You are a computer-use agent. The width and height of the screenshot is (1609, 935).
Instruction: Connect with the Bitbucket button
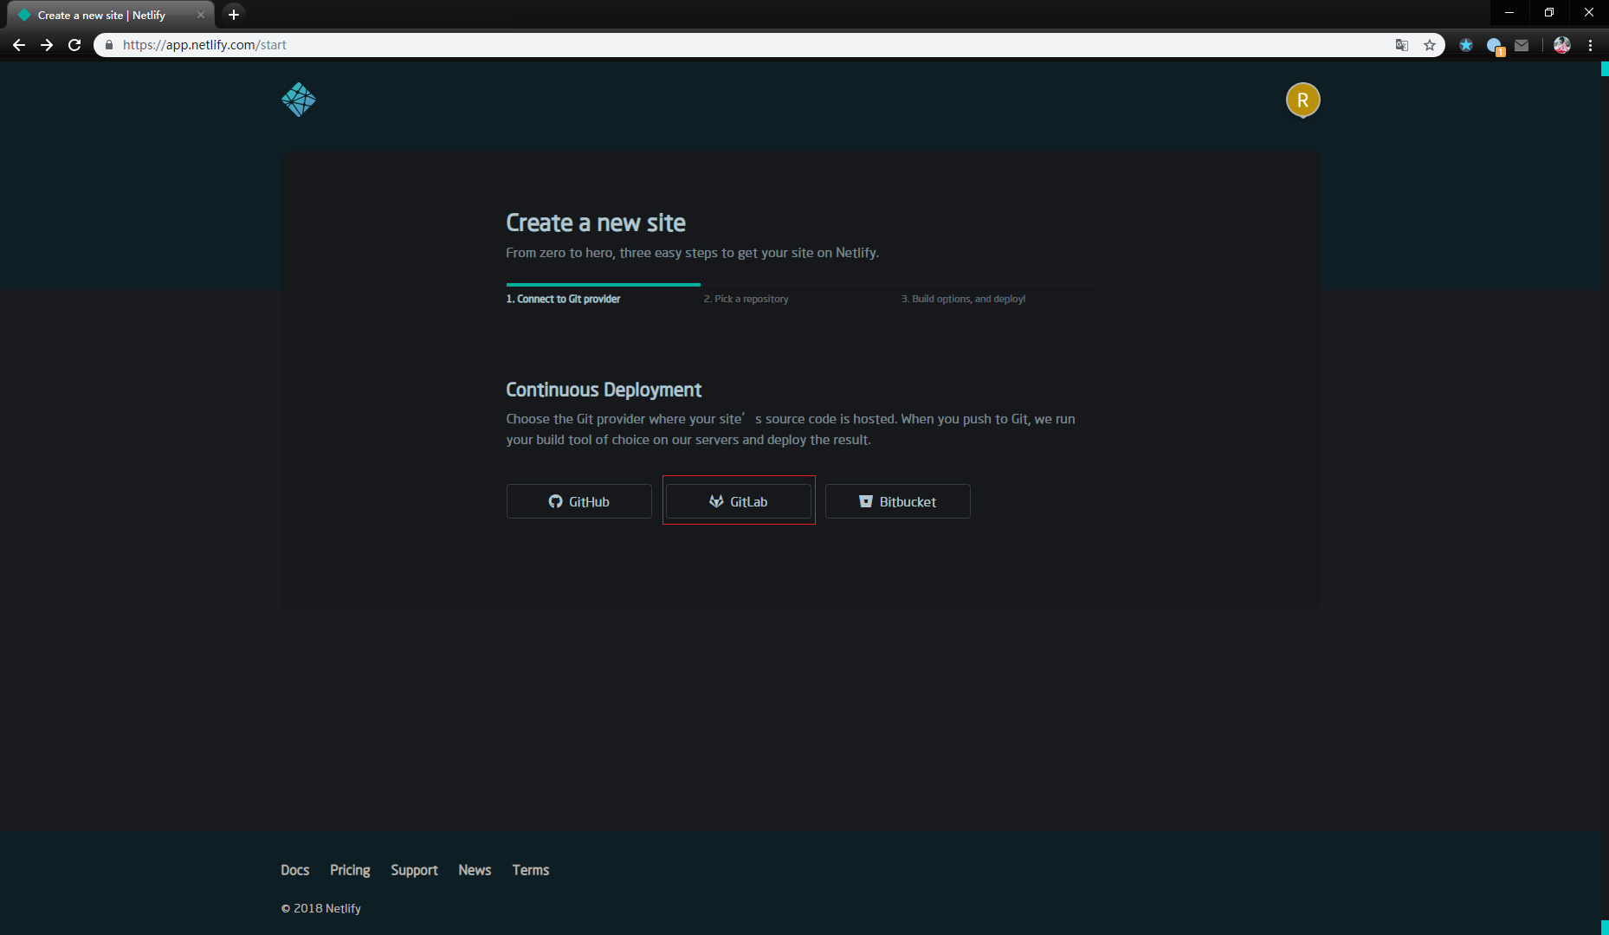coord(897,501)
